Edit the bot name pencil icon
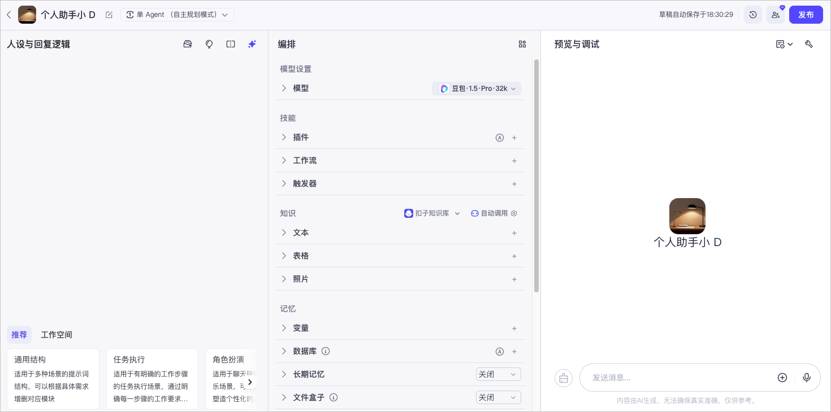 pyautogui.click(x=109, y=15)
